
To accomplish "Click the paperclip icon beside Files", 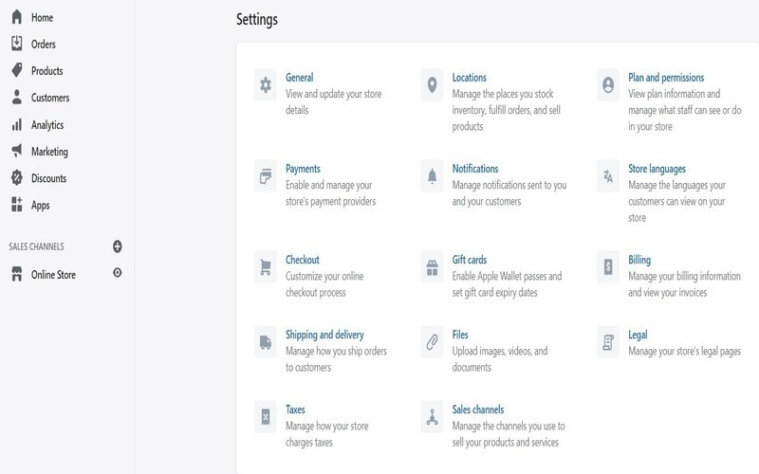I will pos(433,342).
